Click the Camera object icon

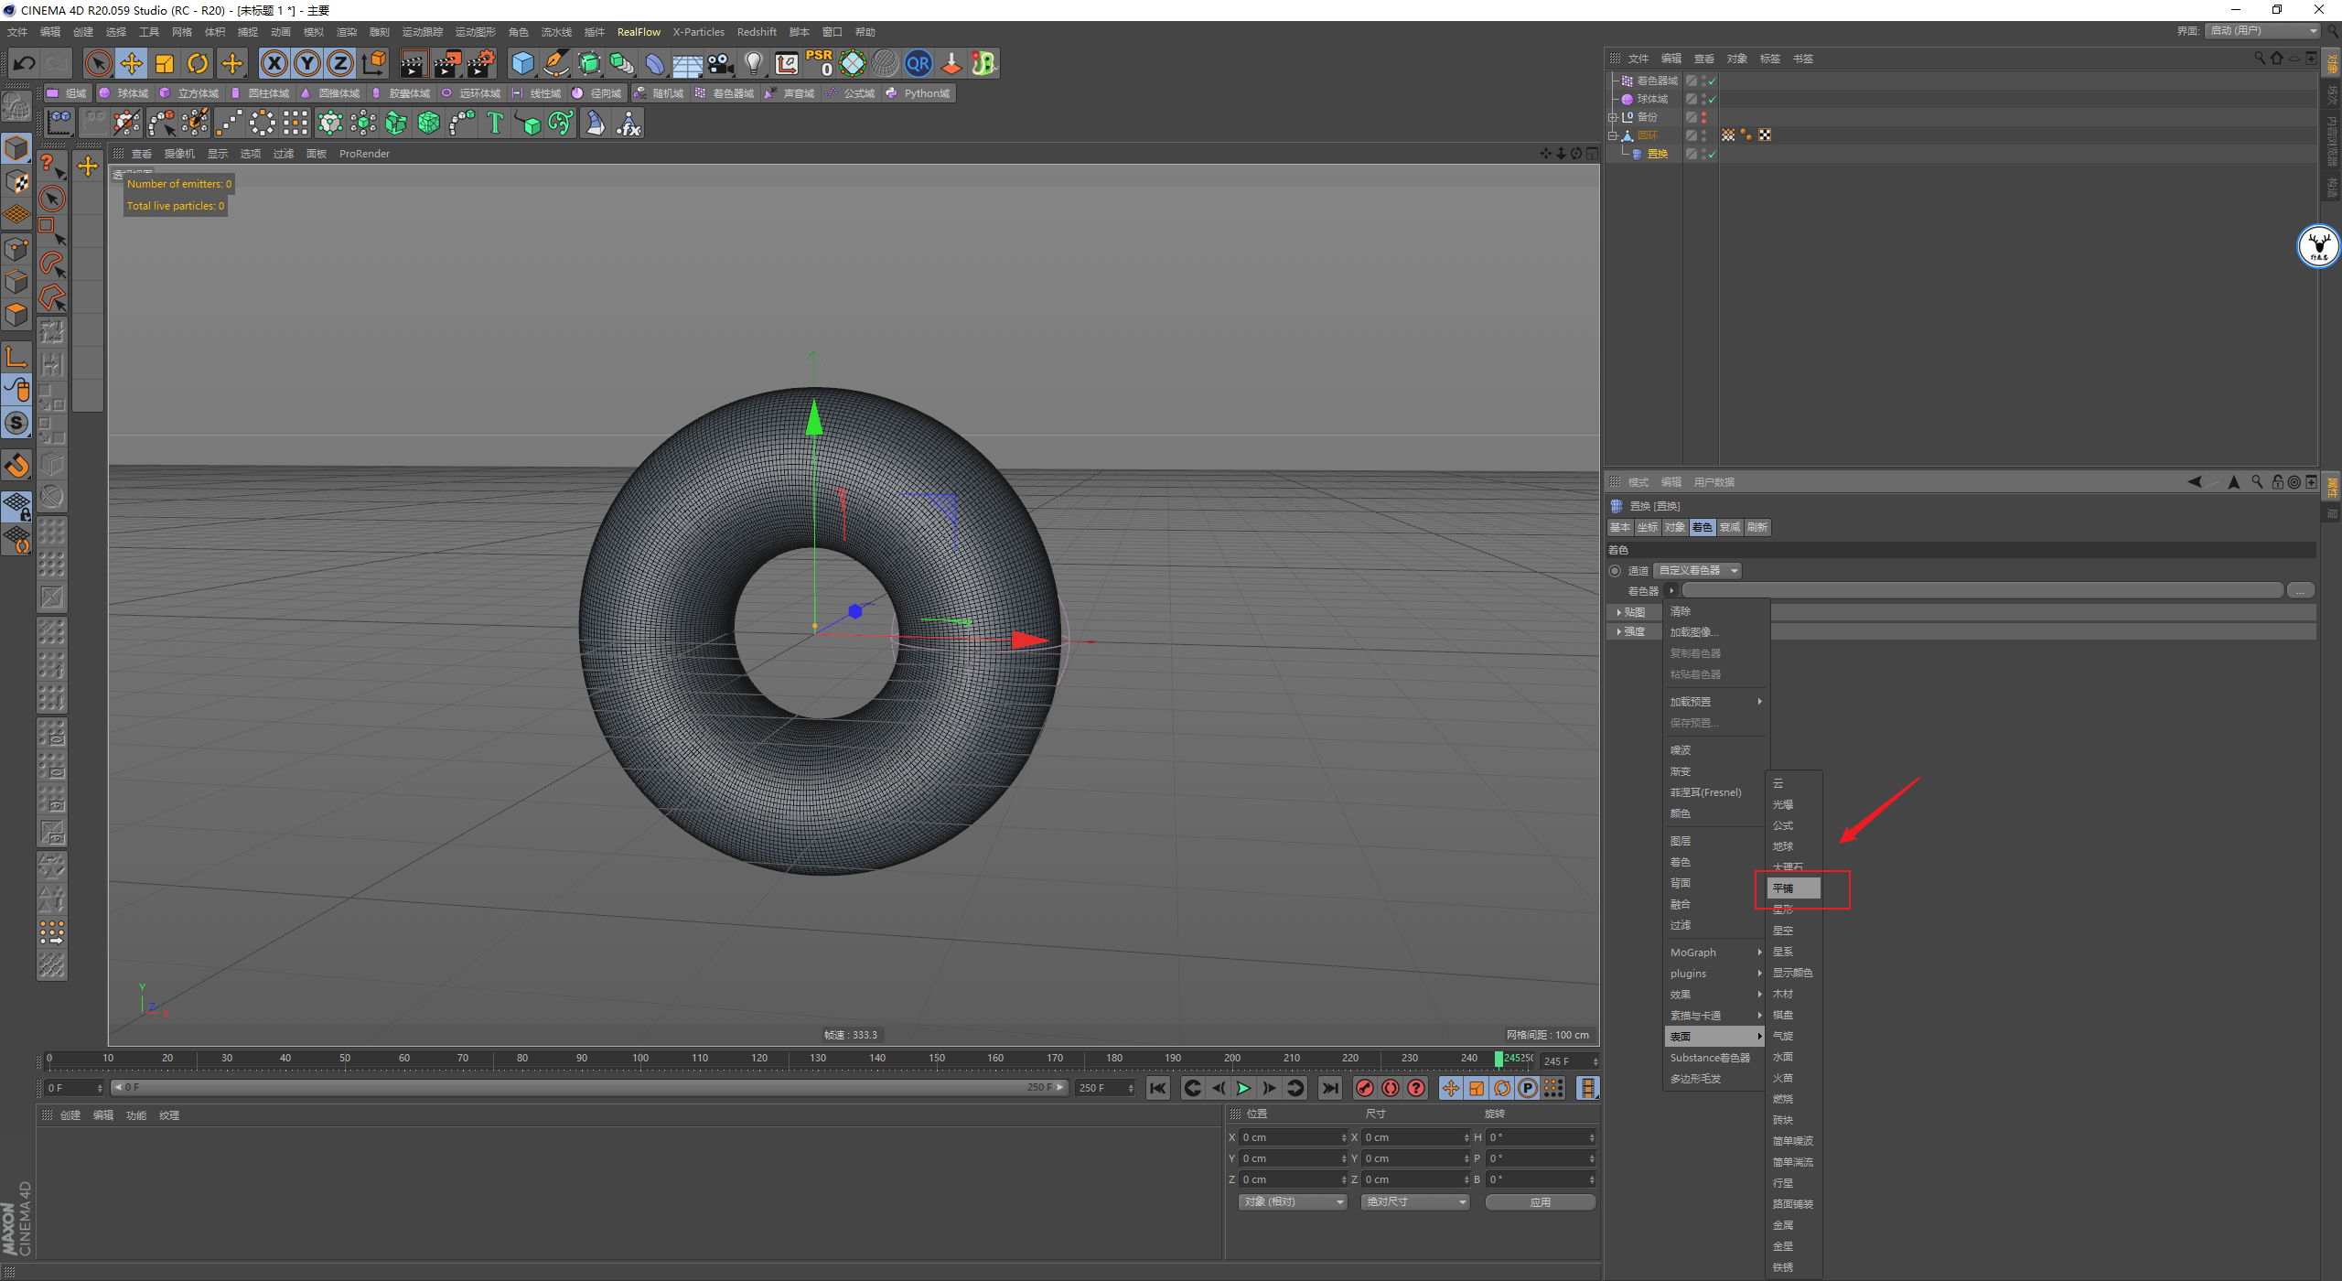click(x=721, y=63)
